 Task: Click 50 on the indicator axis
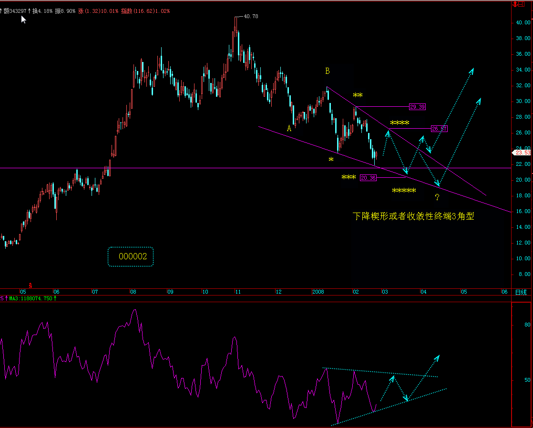(x=527, y=380)
